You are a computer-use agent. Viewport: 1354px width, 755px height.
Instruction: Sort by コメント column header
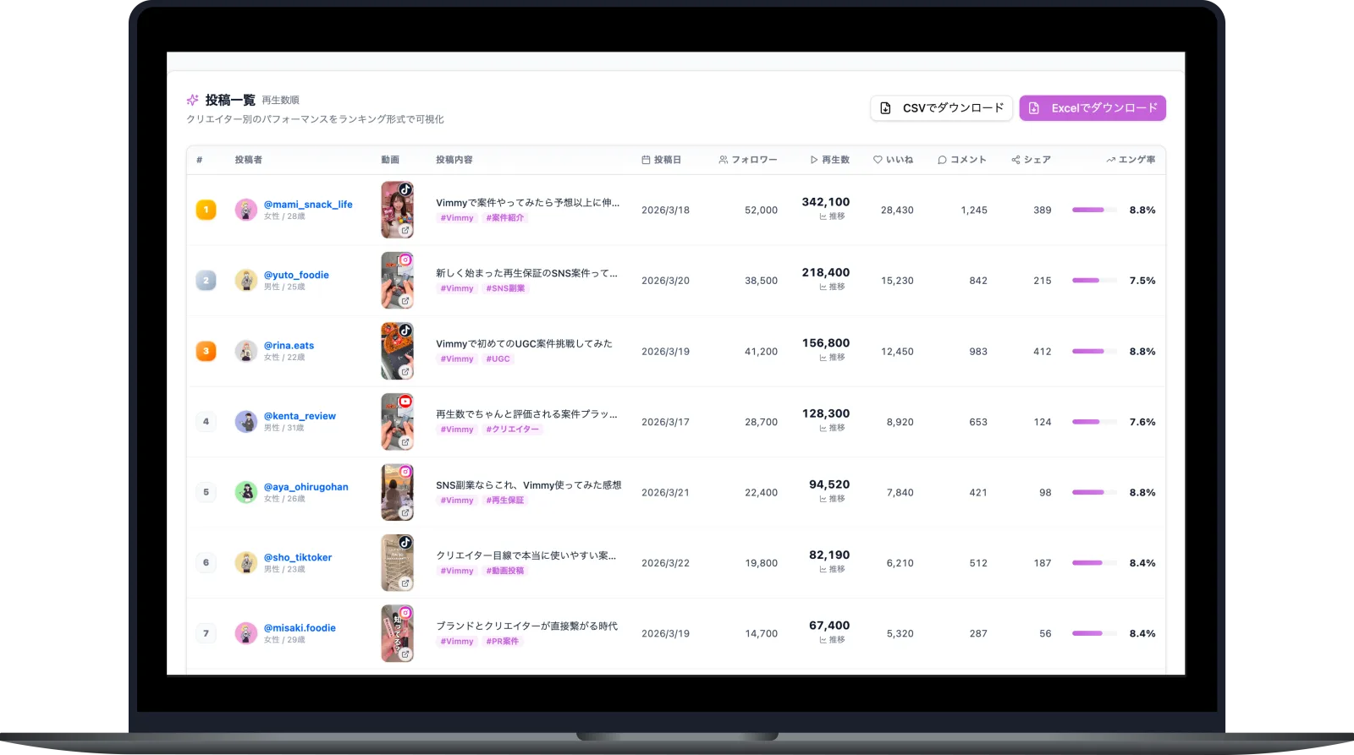pyautogui.click(x=962, y=160)
